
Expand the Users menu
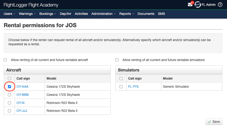pyautogui.click(x=9, y=14)
